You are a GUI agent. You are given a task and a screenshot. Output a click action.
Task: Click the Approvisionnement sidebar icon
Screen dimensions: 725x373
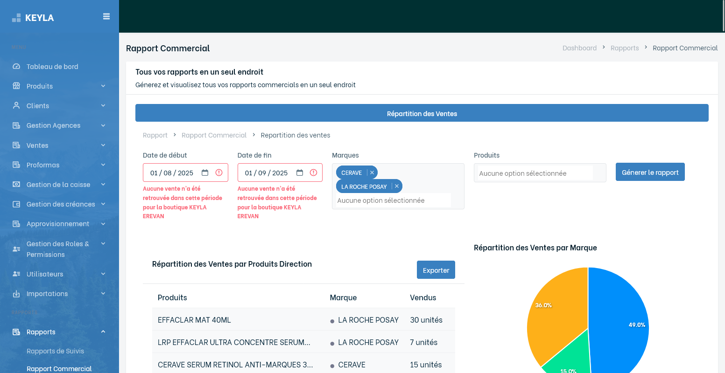[16, 224]
